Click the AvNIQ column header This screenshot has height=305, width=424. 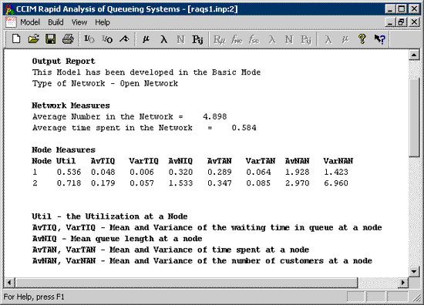pyautogui.click(x=180, y=161)
